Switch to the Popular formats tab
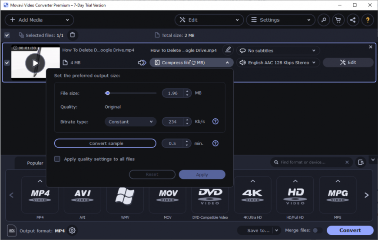The image size is (378, 240). 35,163
